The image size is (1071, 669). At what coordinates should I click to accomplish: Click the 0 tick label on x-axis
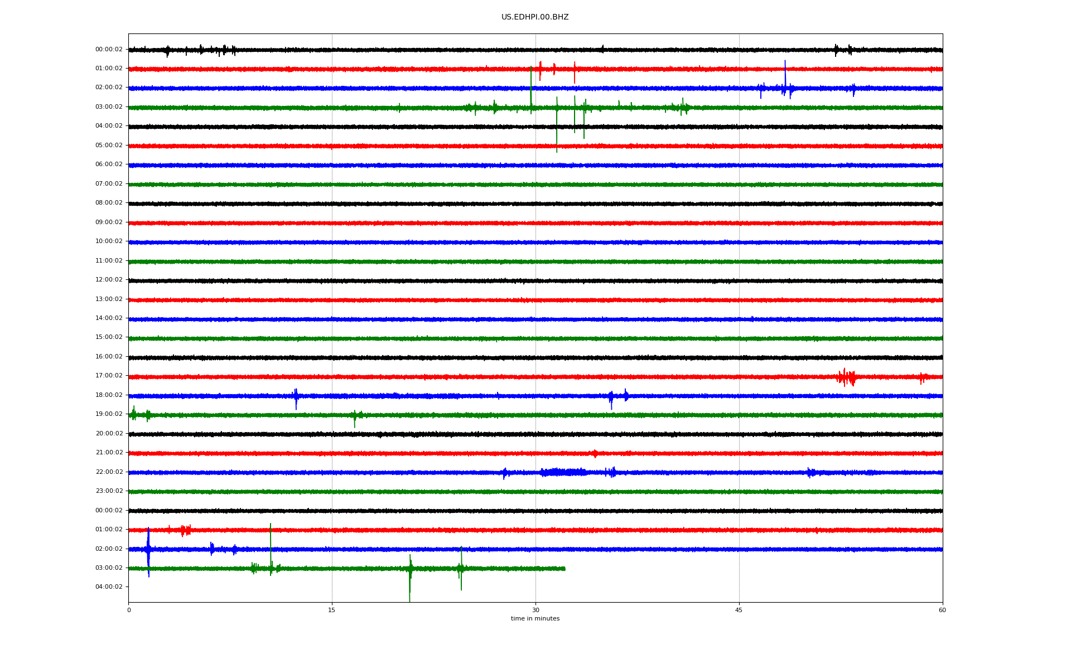click(129, 610)
